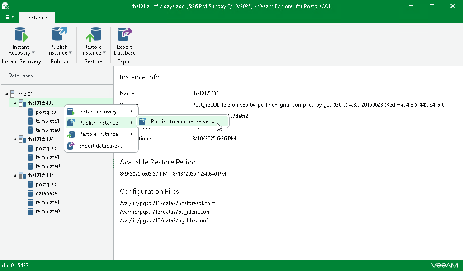The image size is (463, 271).
Task: Open Instant recovery submenu in context menu
Action: [101, 112]
